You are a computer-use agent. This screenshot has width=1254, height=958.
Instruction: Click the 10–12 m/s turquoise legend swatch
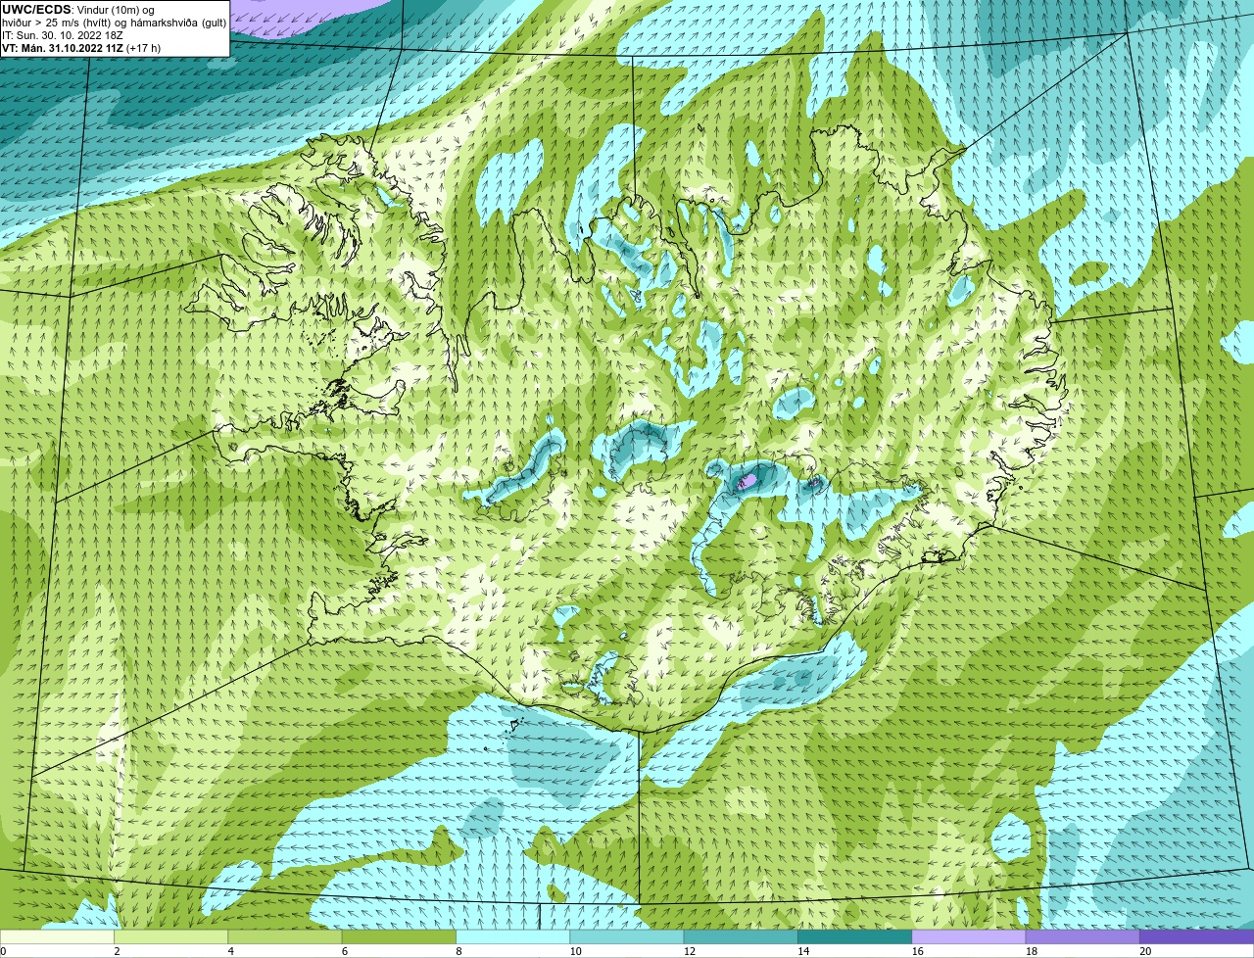(x=628, y=936)
